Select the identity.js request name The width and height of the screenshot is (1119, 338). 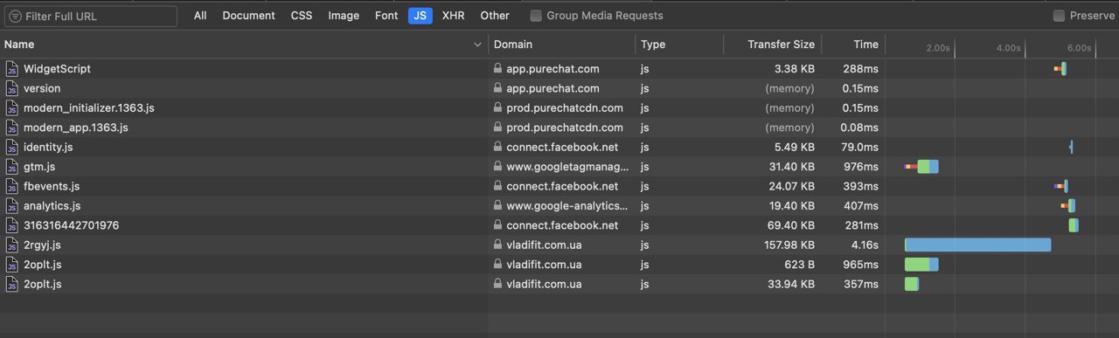48,147
